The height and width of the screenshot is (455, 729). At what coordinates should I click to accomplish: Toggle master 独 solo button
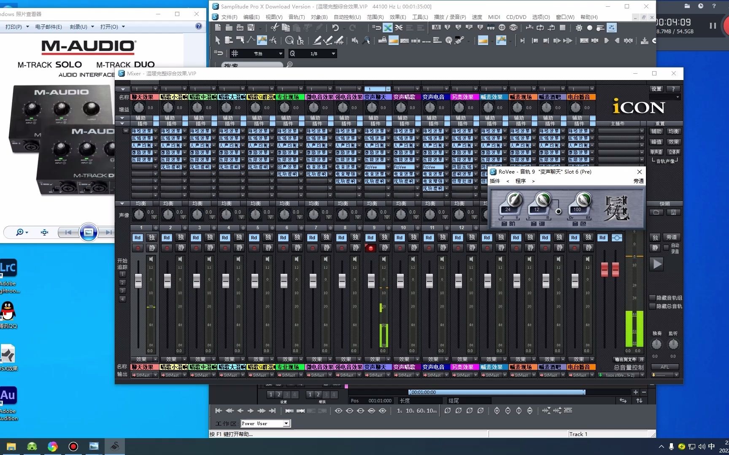[655, 238]
